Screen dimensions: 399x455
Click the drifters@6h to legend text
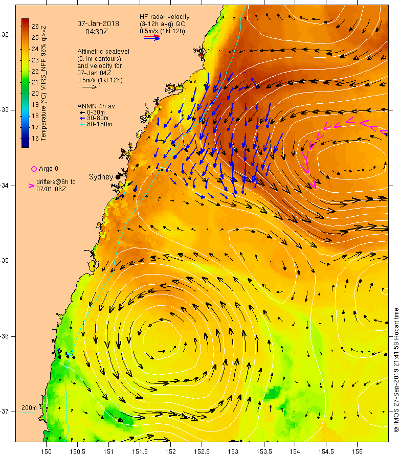(56, 182)
